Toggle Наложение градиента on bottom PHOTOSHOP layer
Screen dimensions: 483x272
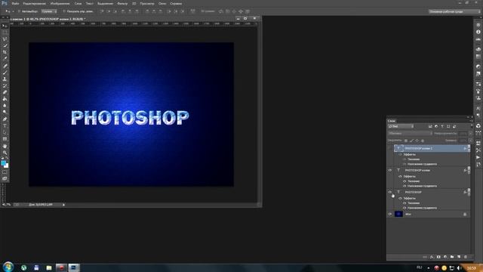pyautogui.click(x=405, y=209)
